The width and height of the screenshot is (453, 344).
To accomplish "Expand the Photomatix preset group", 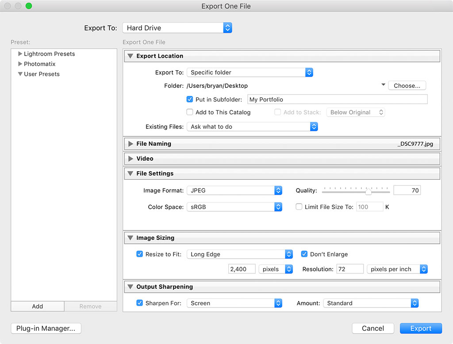I will pyautogui.click(x=20, y=64).
